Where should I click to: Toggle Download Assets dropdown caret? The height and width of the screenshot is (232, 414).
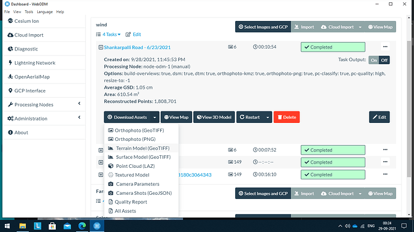[155, 117]
